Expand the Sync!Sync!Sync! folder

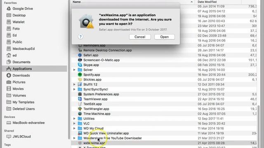pyautogui.click(x=74, y=89)
